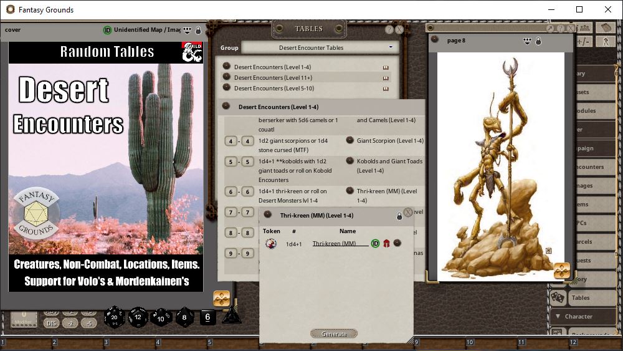
Task: Click 1d4+1 thri-kreen result text
Action: click(x=293, y=196)
